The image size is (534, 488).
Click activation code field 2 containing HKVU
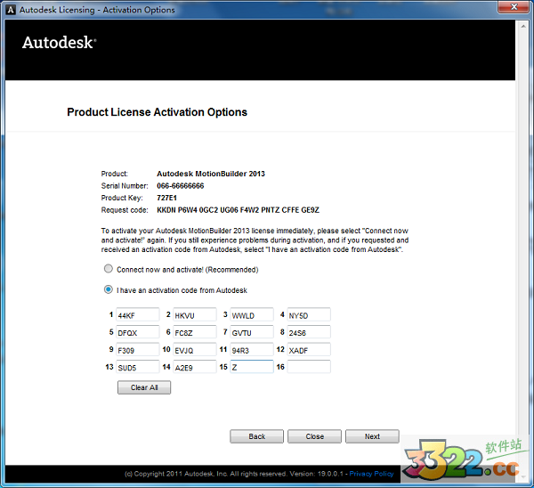click(x=195, y=314)
